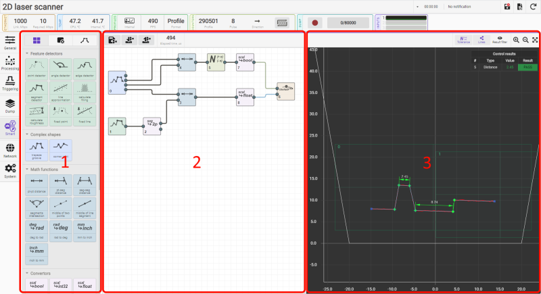Zoom in on the profile graph
The image size is (541, 294).
point(516,40)
